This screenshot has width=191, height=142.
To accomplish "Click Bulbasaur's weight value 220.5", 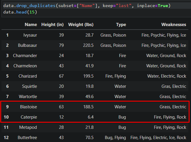I will click(88, 45).
